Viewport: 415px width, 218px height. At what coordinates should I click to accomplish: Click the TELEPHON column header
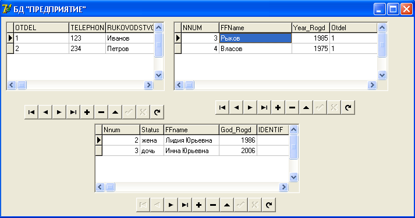click(87, 28)
